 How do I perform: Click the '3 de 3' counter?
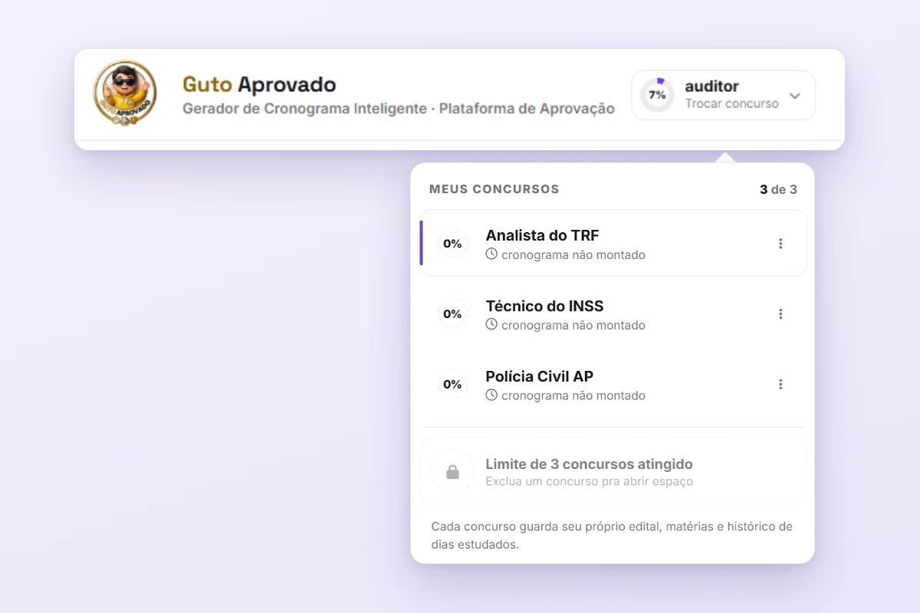[778, 189]
